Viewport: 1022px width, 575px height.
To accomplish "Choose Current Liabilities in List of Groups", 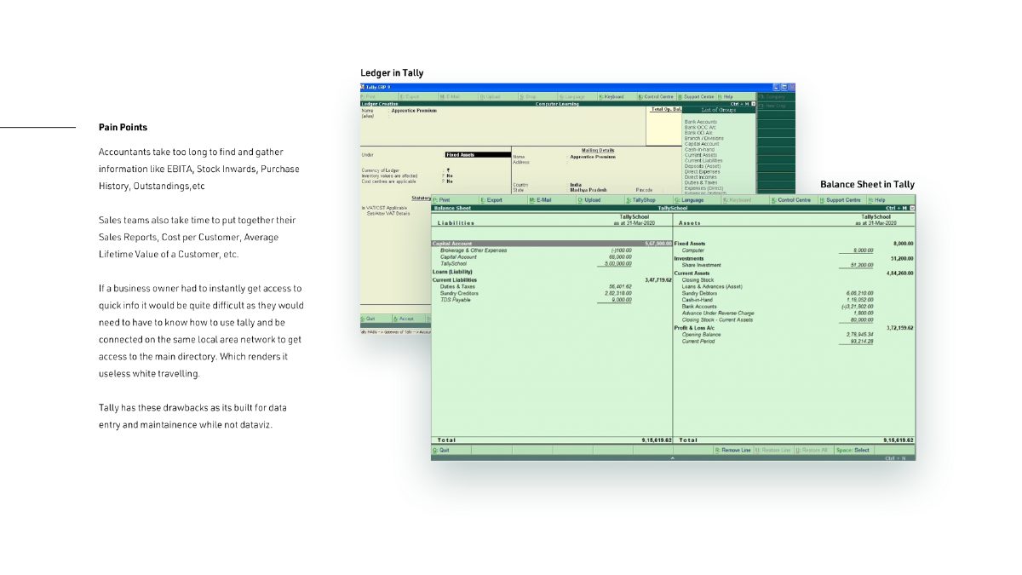I will click(703, 160).
